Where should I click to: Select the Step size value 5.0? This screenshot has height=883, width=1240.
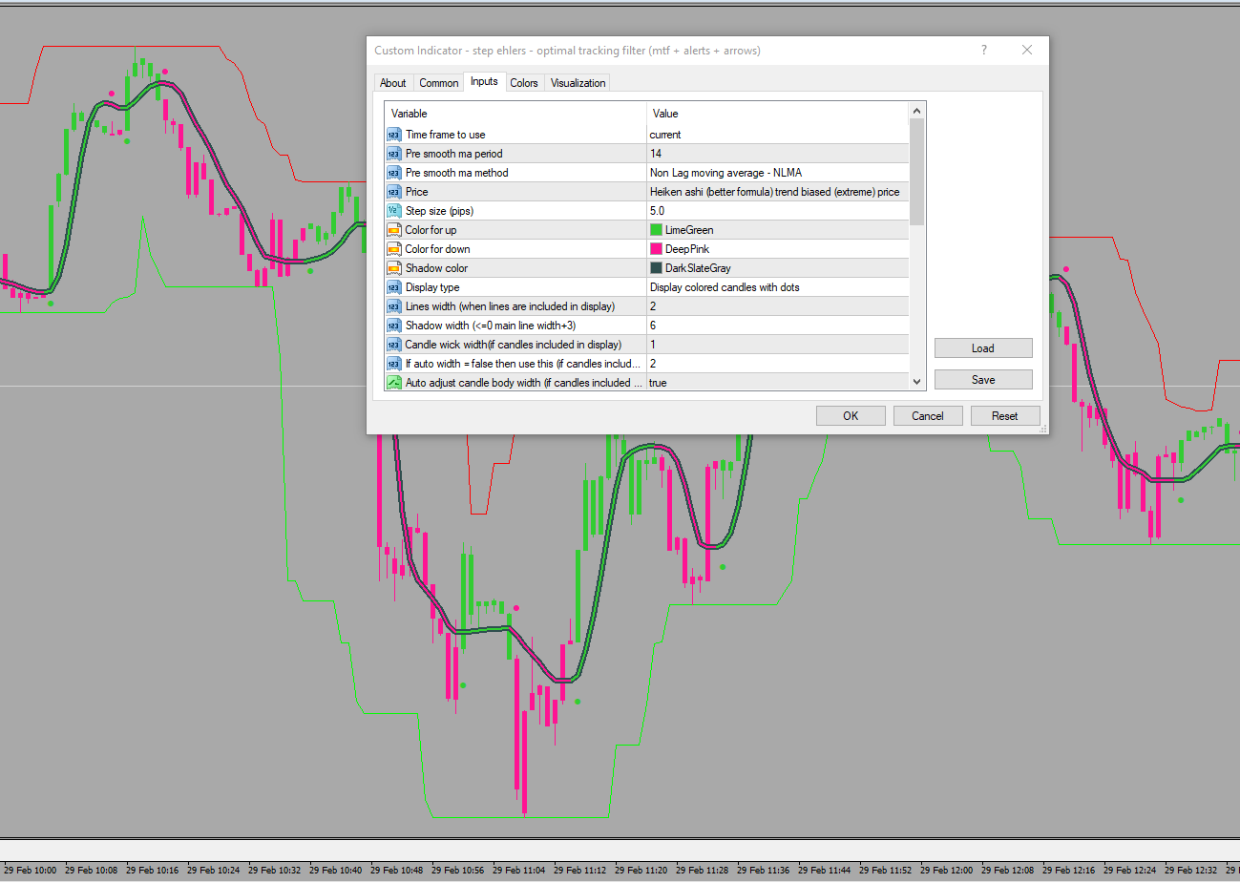658,211
